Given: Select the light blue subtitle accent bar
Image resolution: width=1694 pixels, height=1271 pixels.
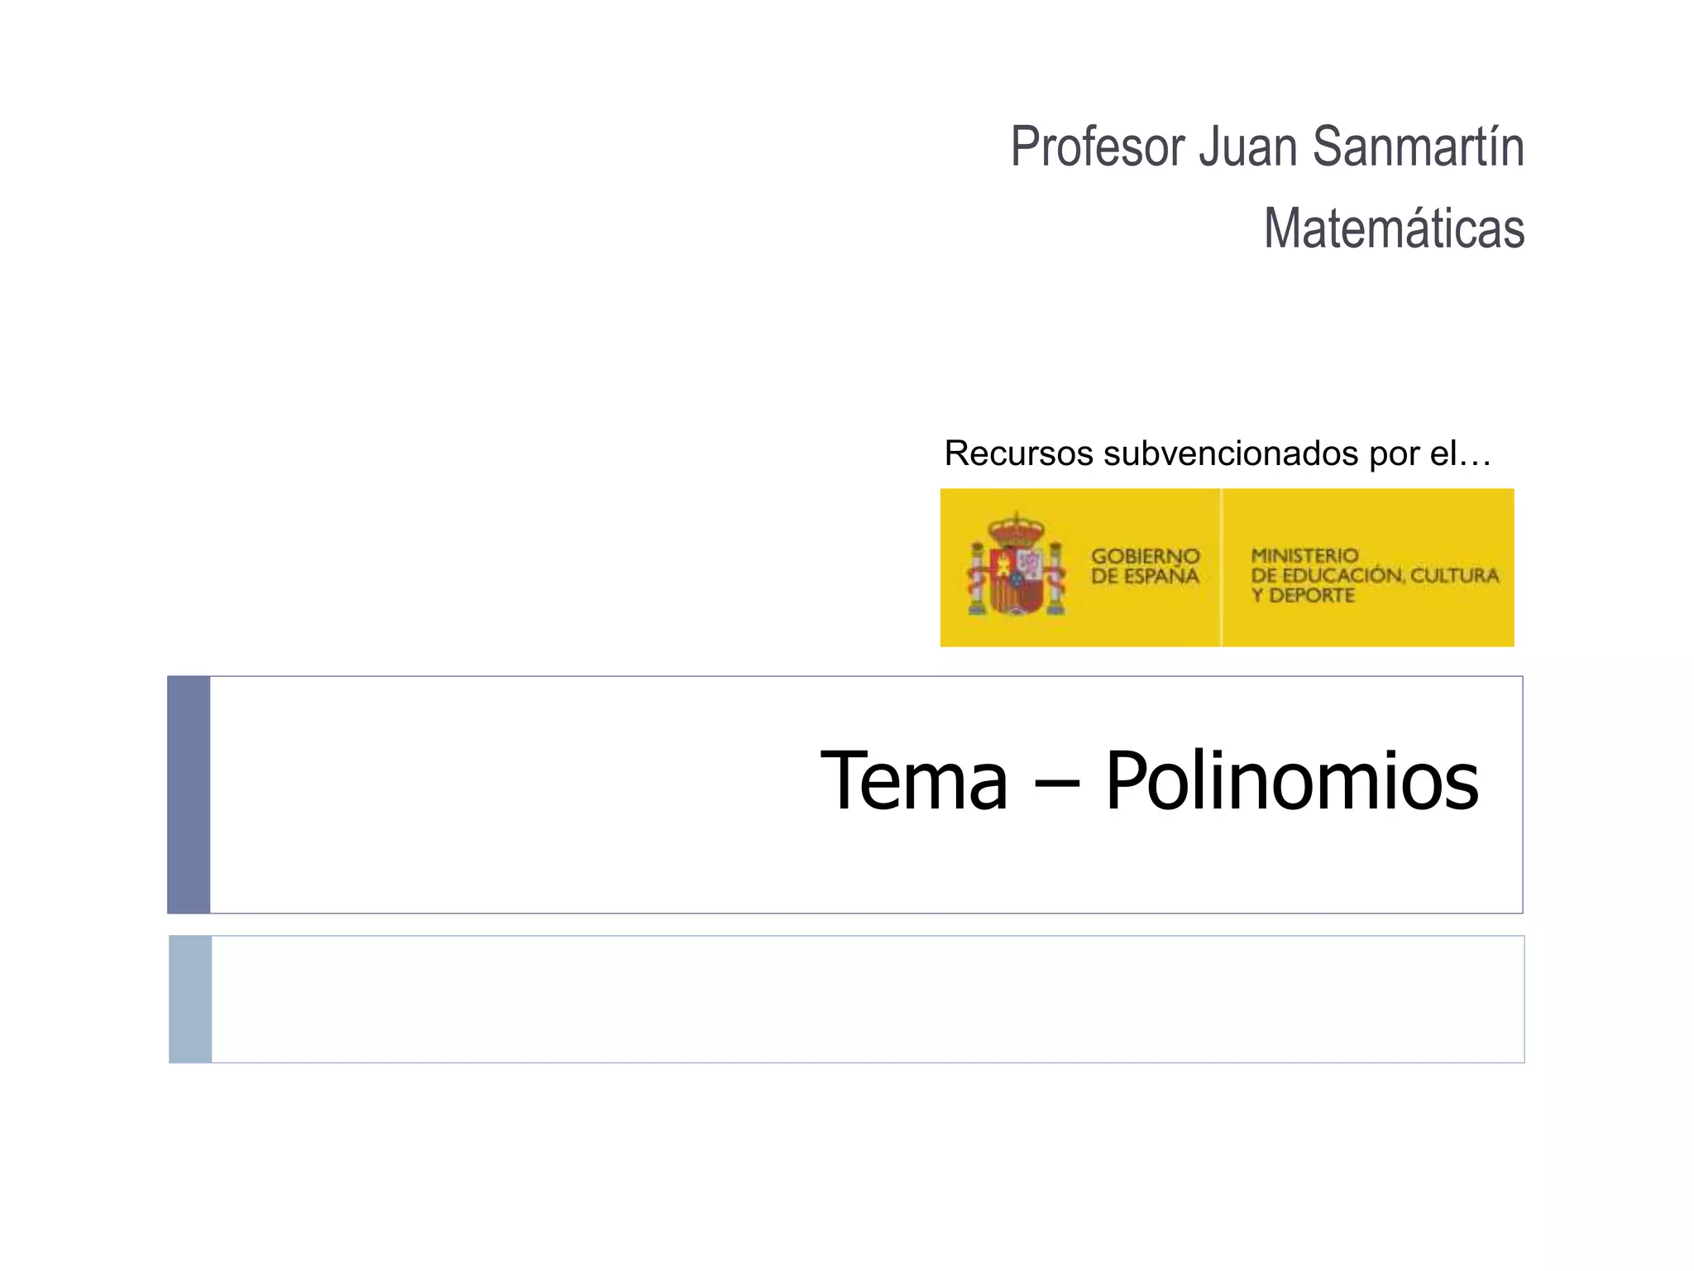Looking at the screenshot, I should click(190, 999).
